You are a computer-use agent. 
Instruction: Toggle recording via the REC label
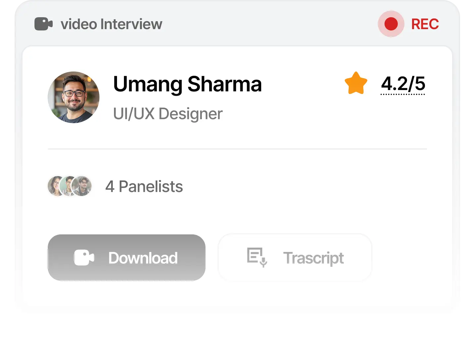pyautogui.click(x=425, y=24)
